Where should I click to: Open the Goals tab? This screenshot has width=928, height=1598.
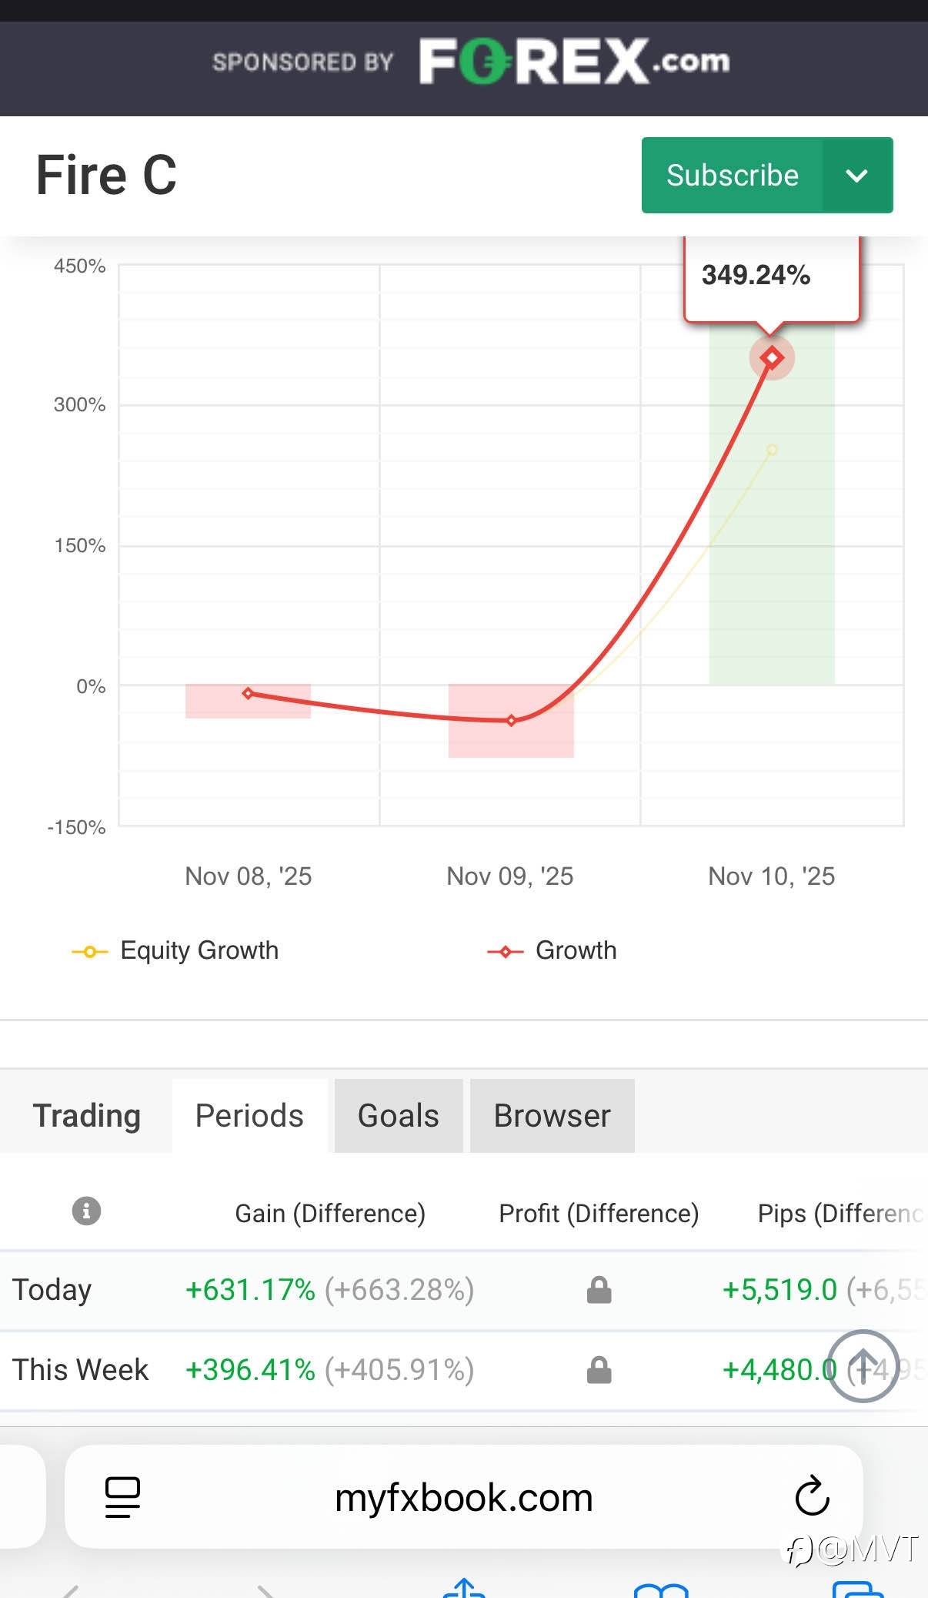point(398,1116)
